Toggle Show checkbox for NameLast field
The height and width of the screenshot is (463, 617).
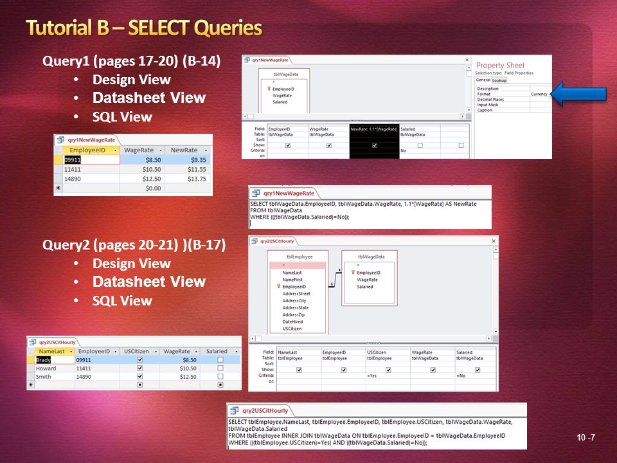tap(299, 370)
